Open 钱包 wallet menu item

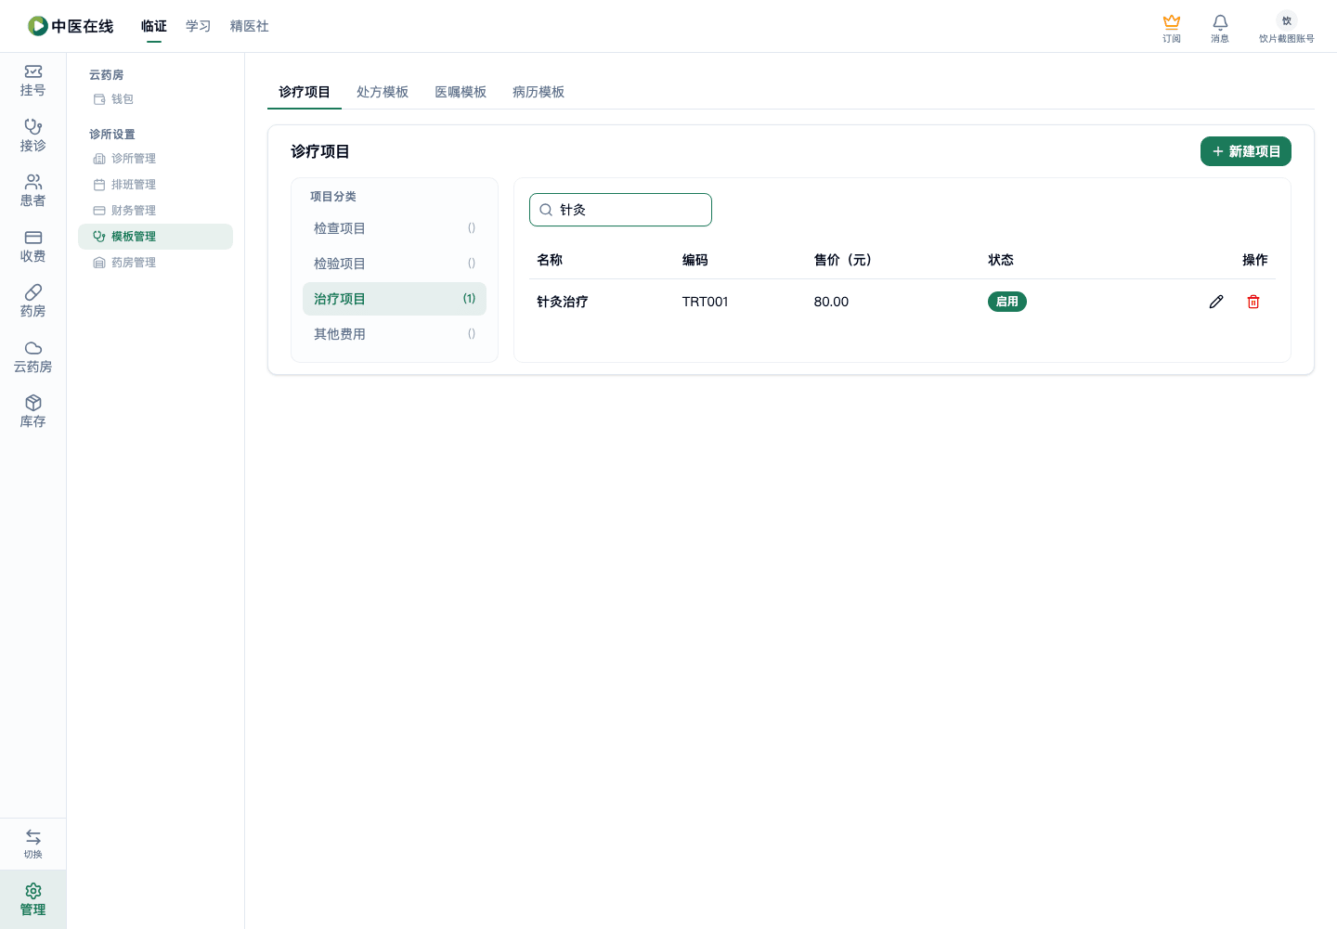pos(155,99)
